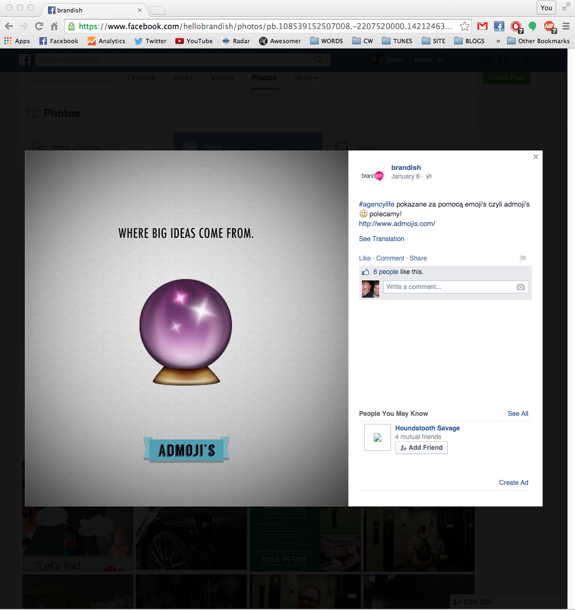
Task: Open the Twitter bookmark
Action: pyautogui.click(x=150, y=41)
